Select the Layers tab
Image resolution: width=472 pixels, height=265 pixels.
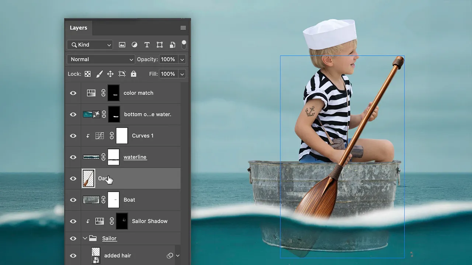coord(79,28)
